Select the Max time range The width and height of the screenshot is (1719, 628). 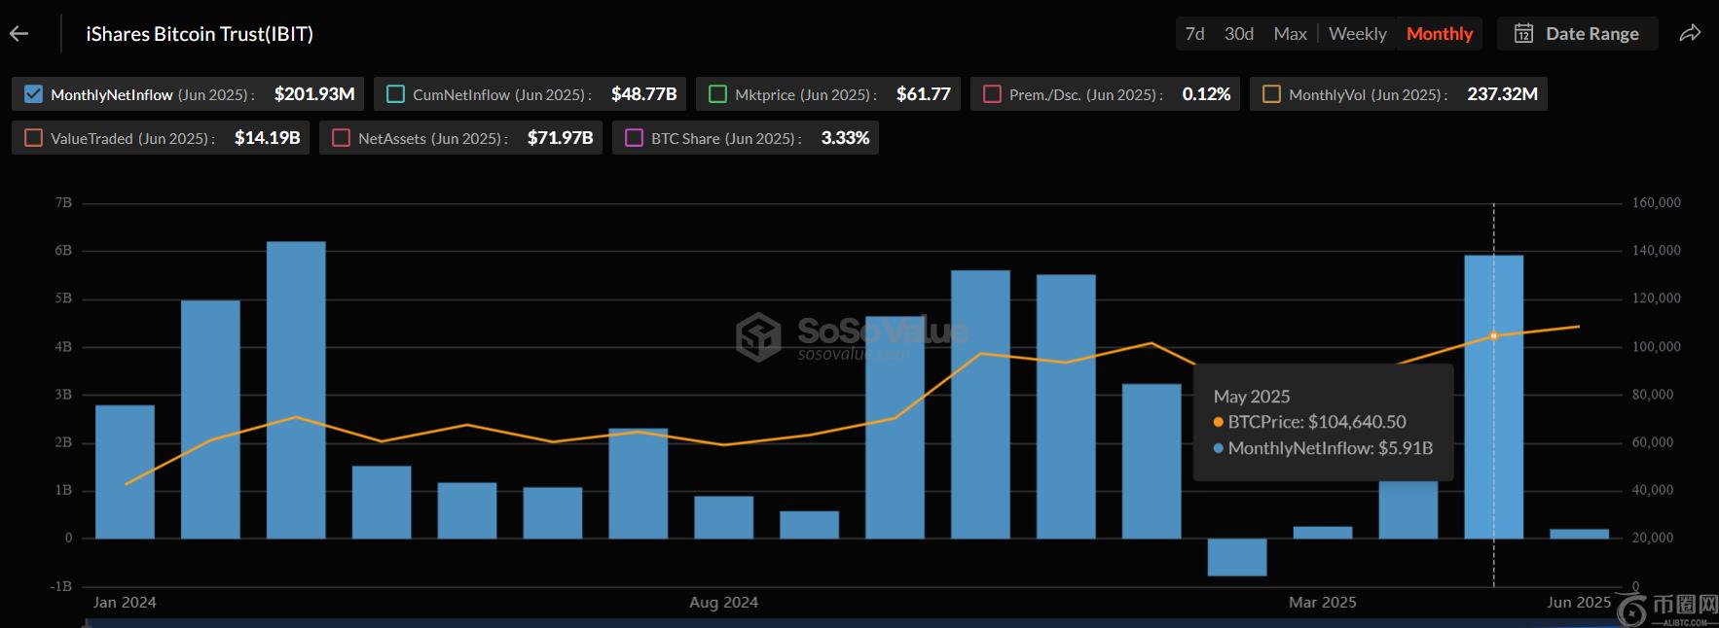pyautogui.click(x=1290, y=34)
